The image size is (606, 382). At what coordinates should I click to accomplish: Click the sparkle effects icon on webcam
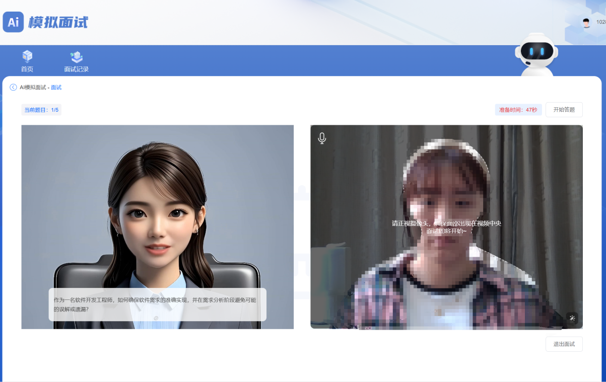[572, 318]
